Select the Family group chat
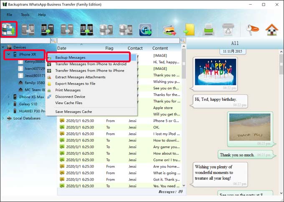The image size is (284, 202). coord(35,83)
